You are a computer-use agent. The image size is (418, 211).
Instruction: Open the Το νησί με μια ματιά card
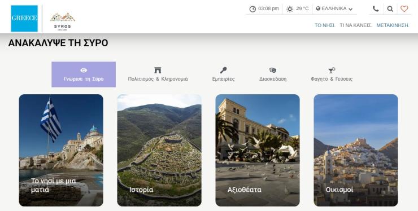click(61, 150)
